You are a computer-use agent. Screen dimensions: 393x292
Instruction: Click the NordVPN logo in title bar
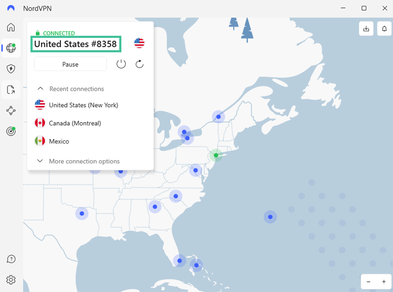tap(11, 8)
